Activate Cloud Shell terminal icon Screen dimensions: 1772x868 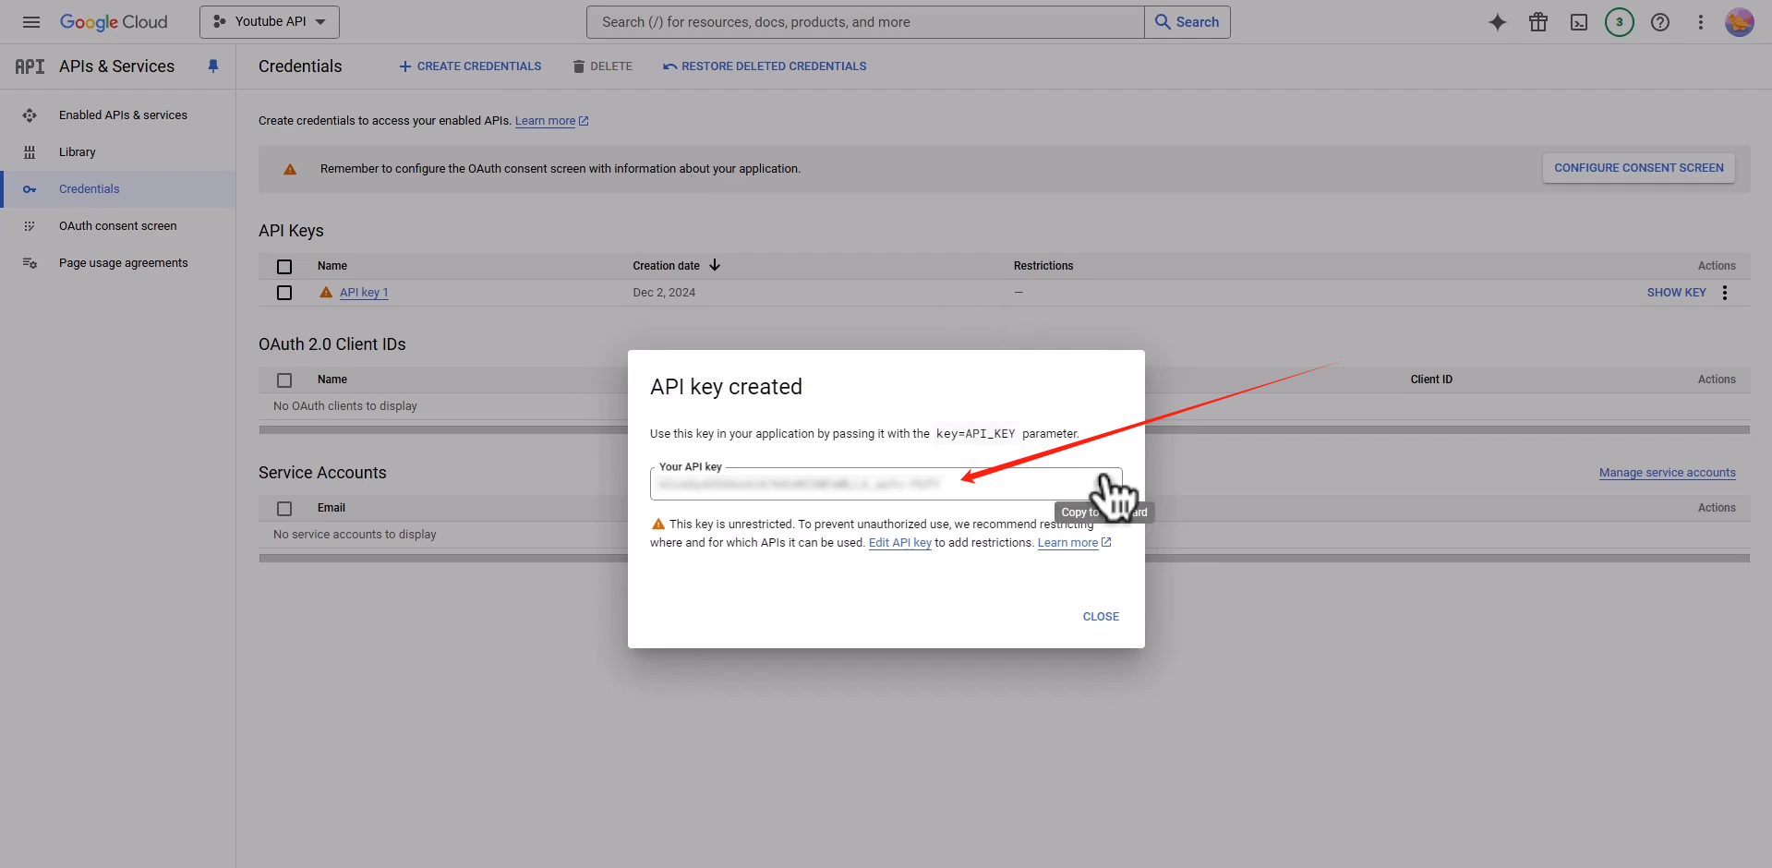pyautogui.click(x=1578, y=22)
